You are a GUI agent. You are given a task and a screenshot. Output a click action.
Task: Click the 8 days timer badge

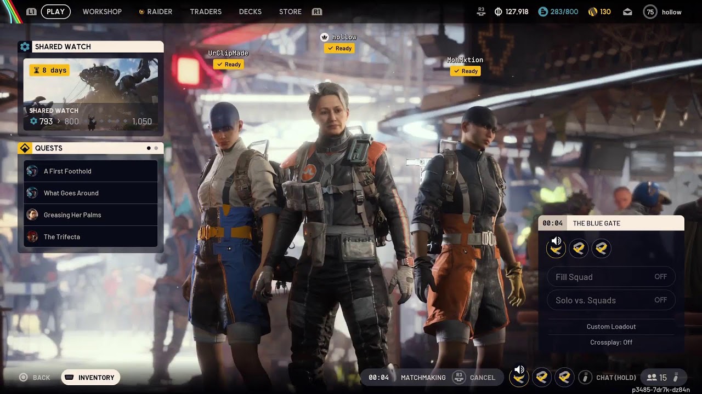click(49, 70)
